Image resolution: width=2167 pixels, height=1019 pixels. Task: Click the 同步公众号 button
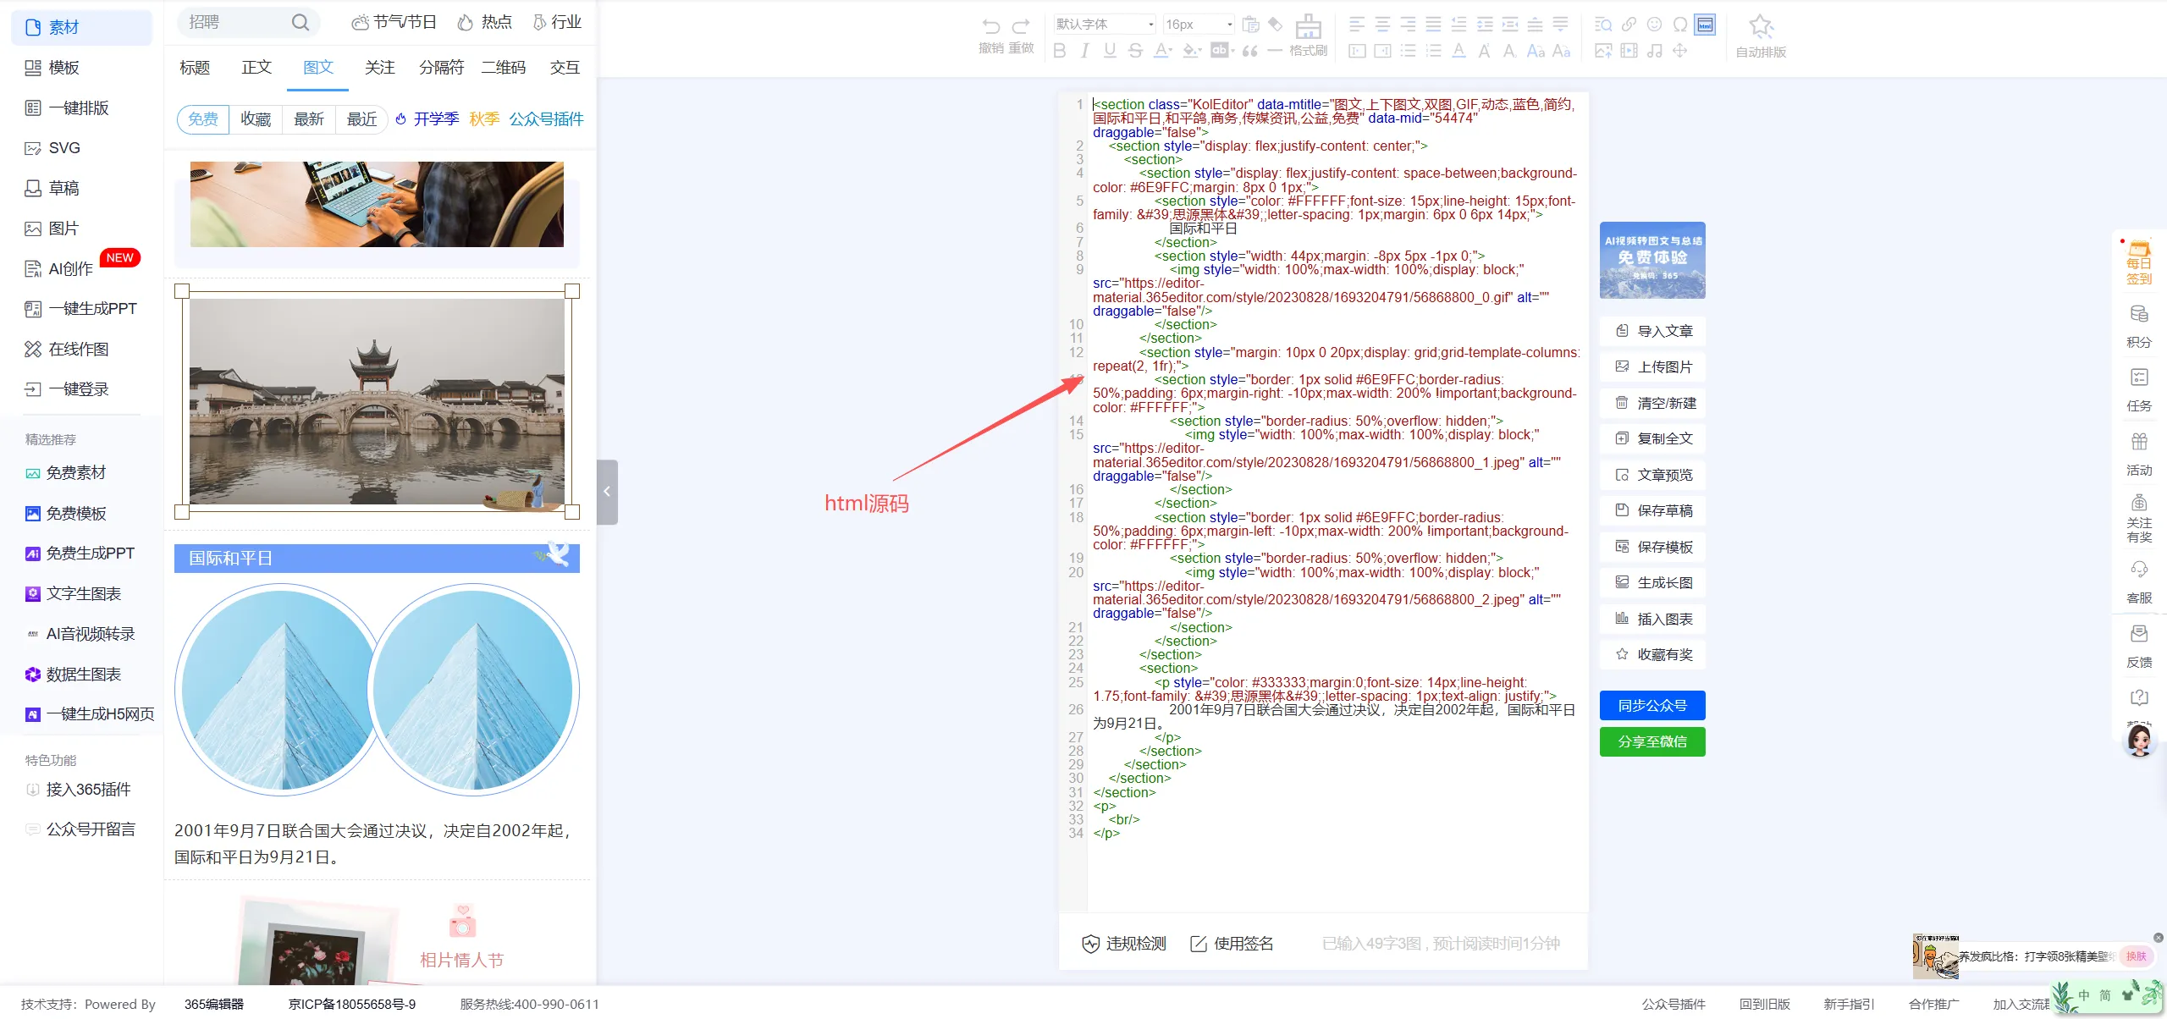click(1651, 705)
